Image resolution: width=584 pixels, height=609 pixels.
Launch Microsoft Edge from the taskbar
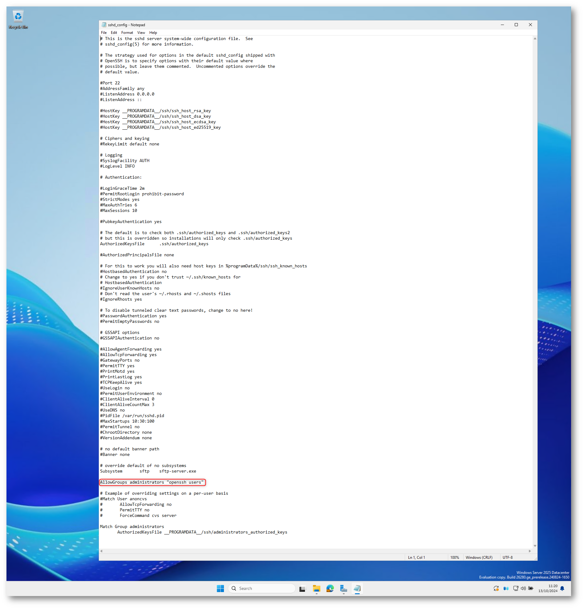click(x=330, y=588)
